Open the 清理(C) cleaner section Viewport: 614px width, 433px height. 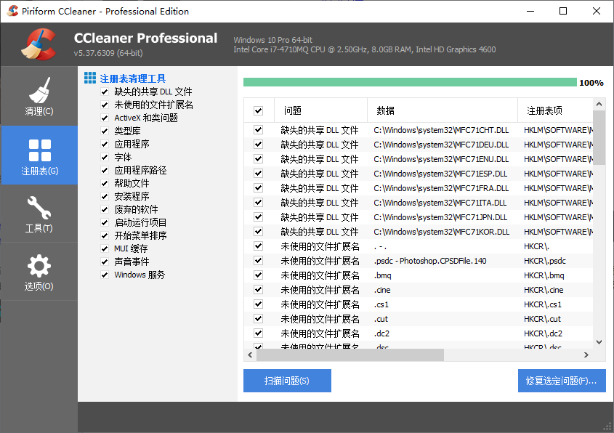39,97
